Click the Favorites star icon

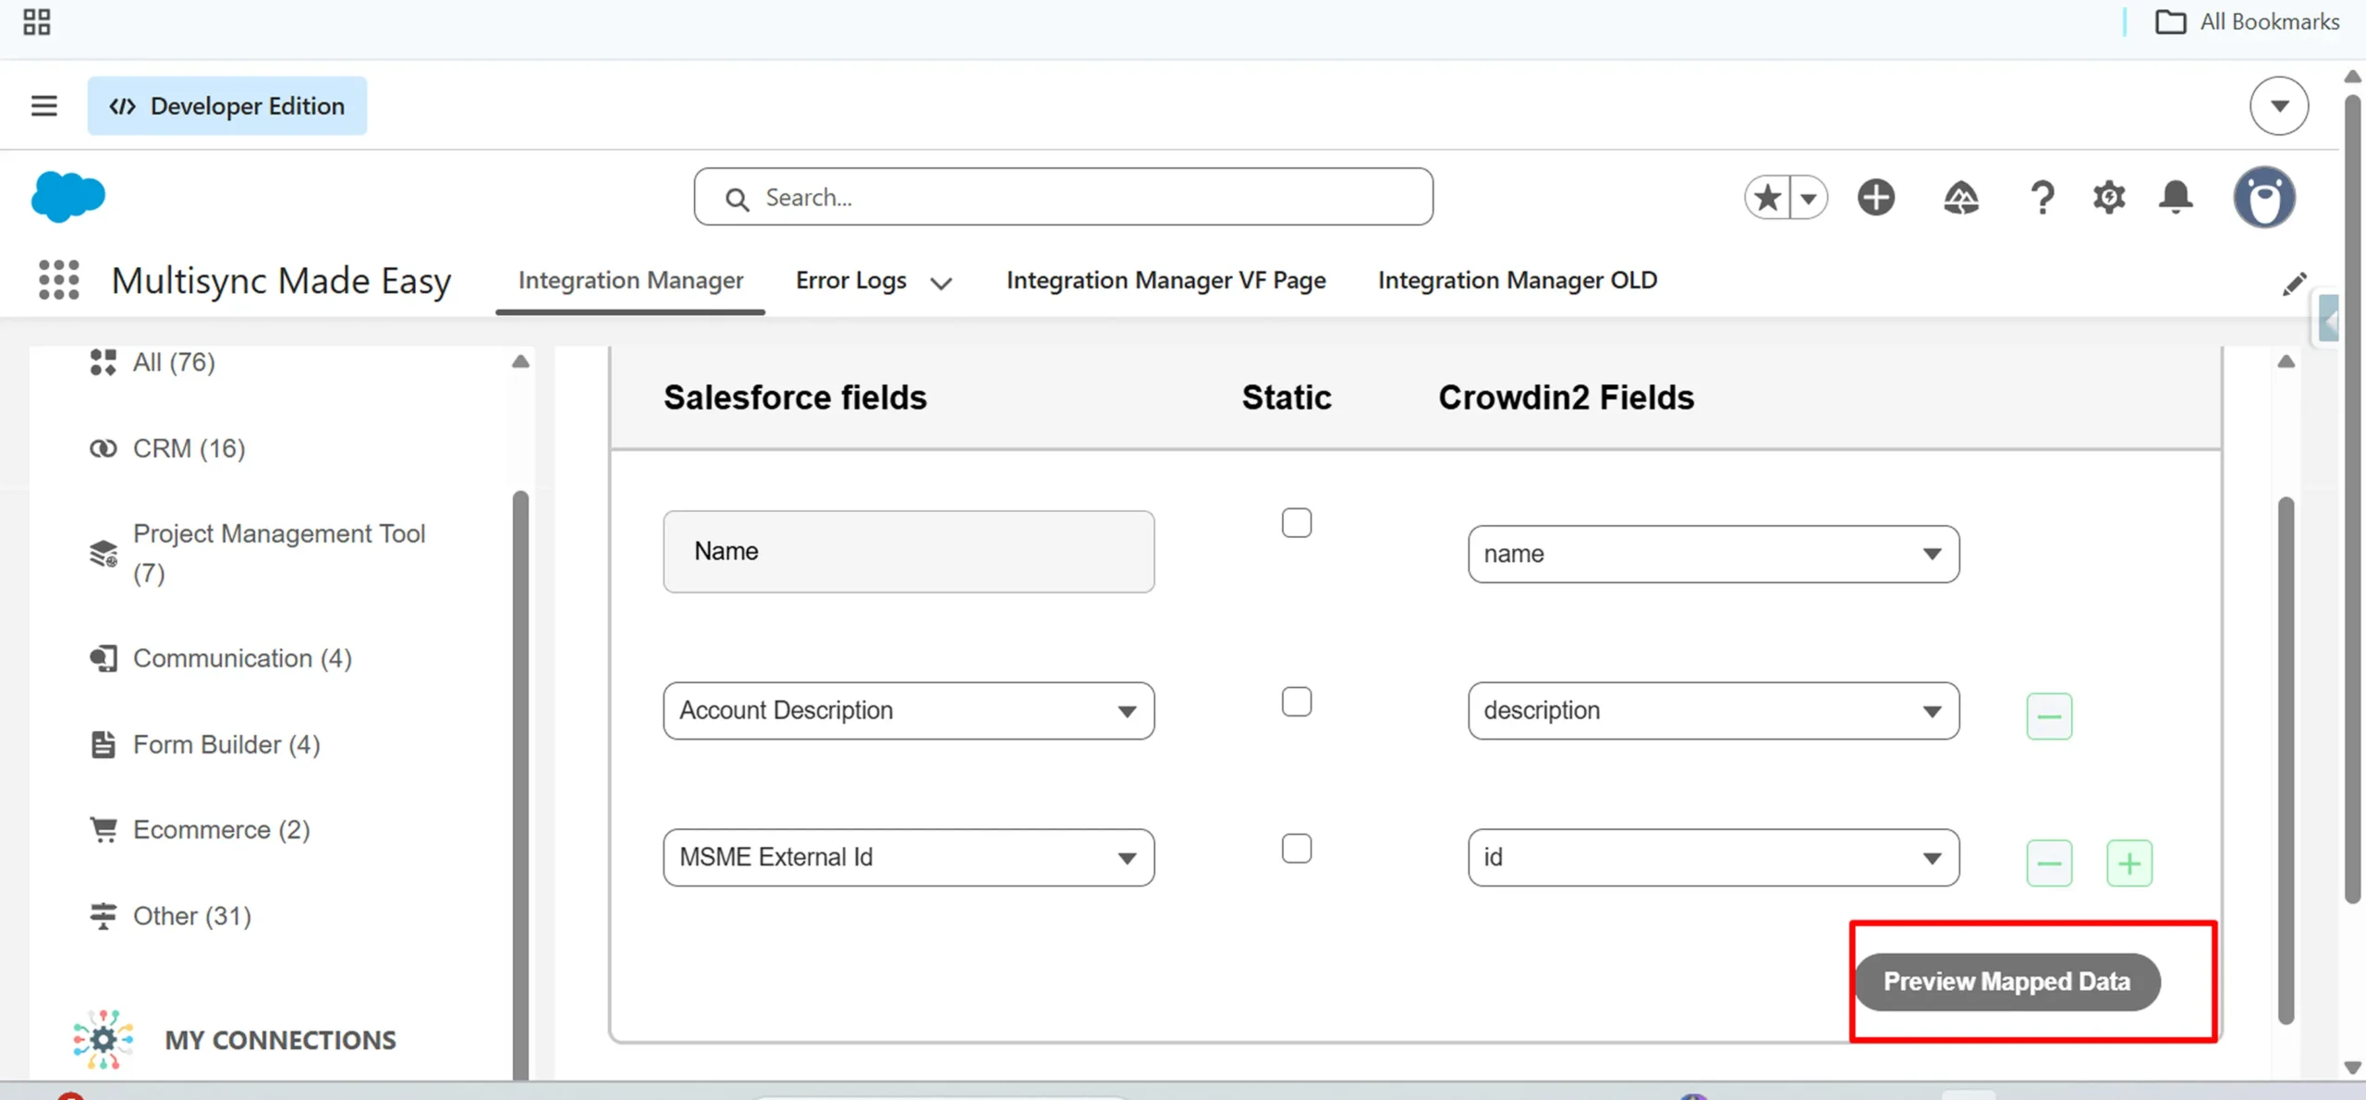coord(1766,197)
